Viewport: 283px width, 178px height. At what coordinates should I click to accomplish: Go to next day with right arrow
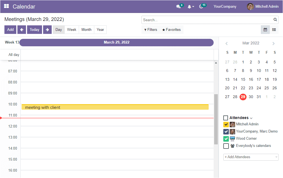click(x=47, y=30)
